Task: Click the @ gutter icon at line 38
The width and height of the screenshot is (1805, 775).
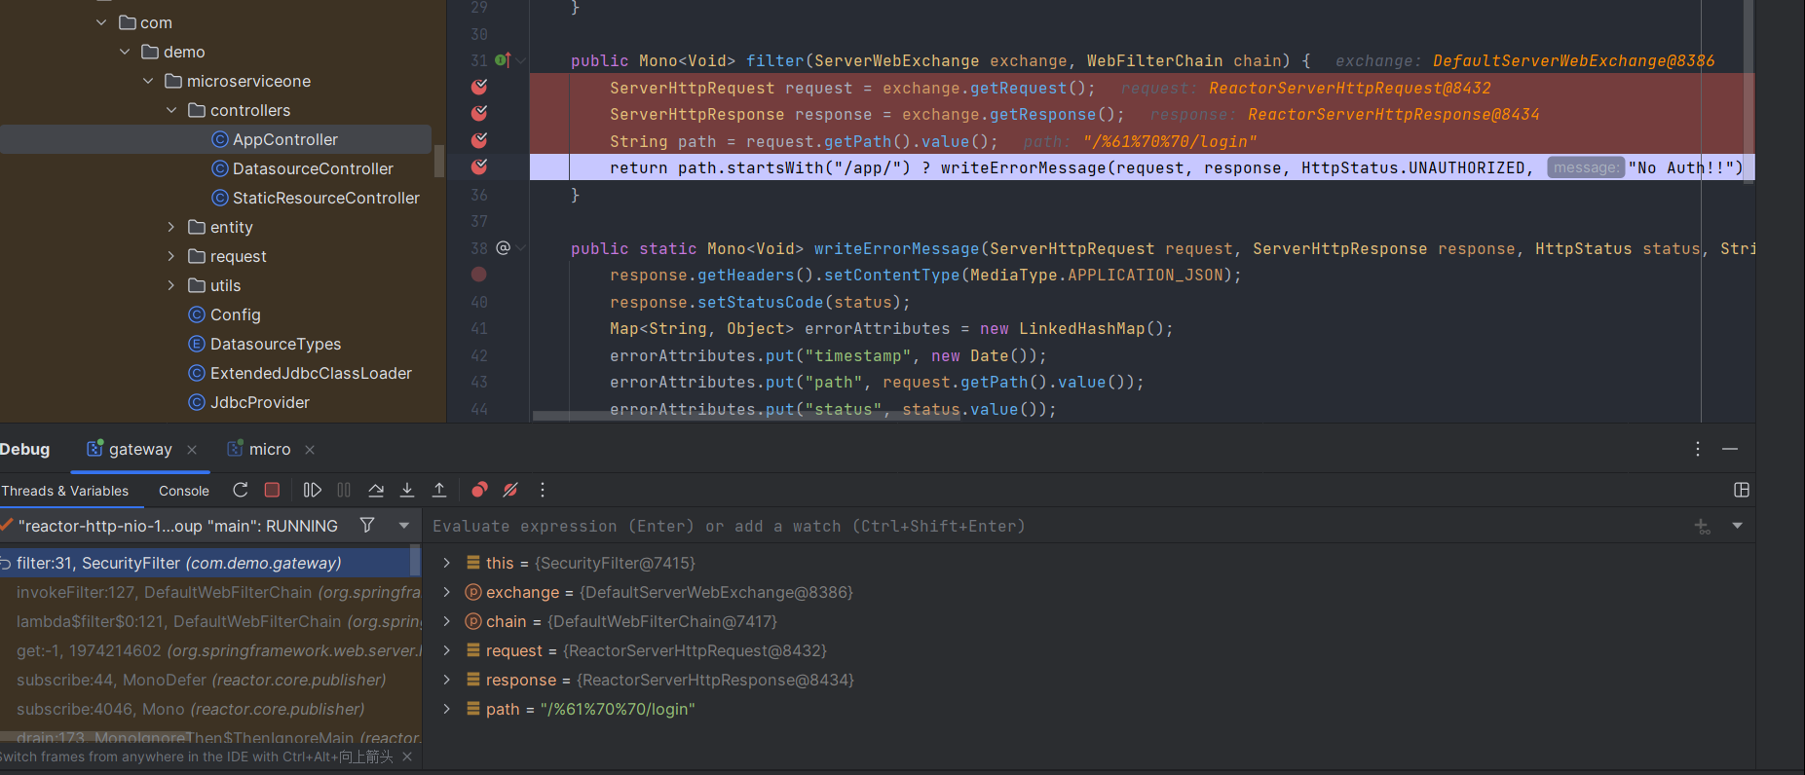Action: pyautogui.click(x=504, y=248)
